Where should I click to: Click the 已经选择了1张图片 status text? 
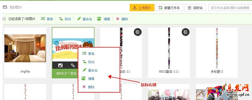click(x=22, y=19)
